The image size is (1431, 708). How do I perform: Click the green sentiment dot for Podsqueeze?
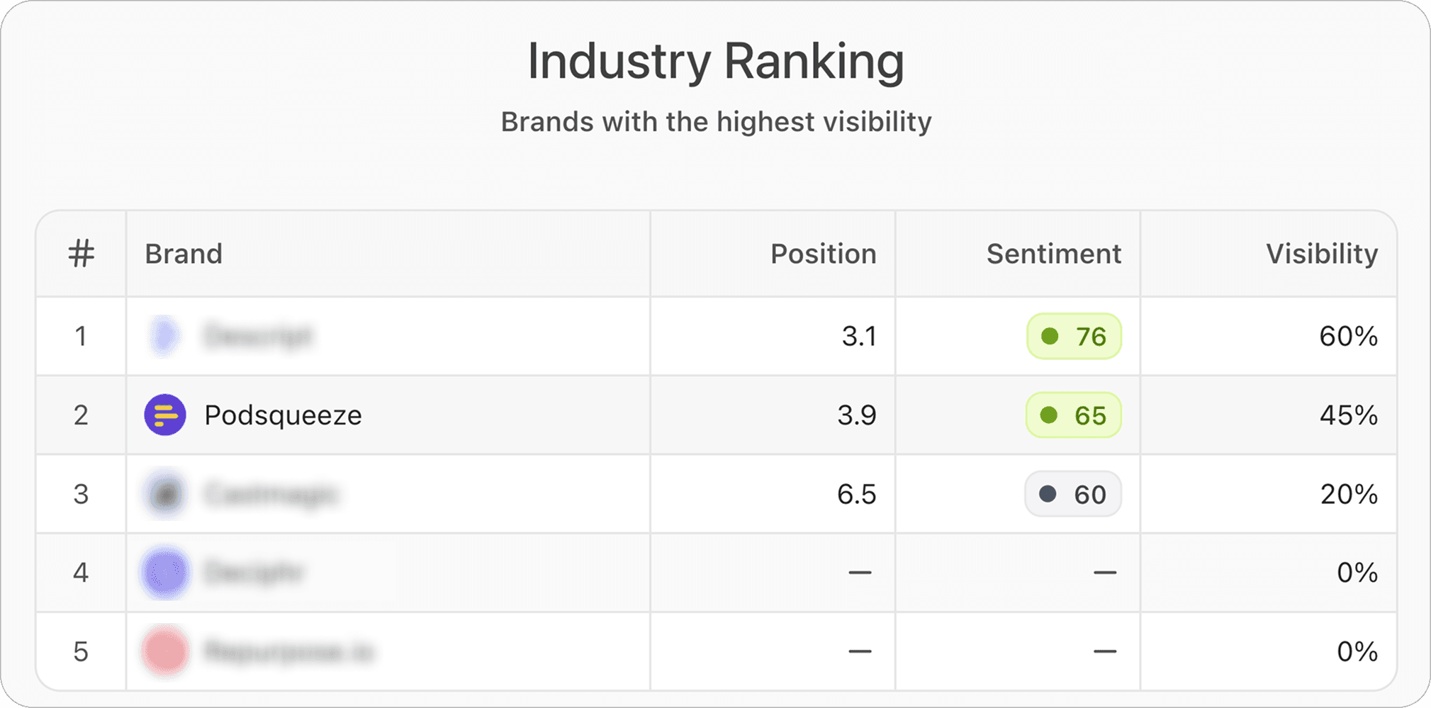[1051, 415]
